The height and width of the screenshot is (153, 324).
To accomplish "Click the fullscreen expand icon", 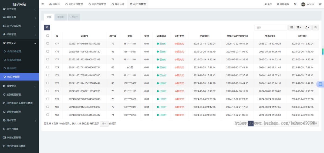I will [295, 4].
